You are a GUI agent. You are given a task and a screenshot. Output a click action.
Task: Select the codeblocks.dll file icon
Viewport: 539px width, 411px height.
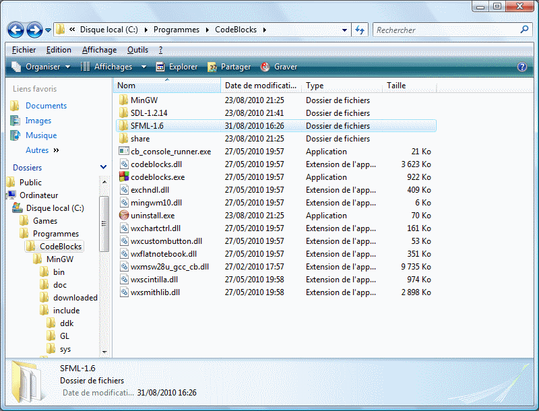124,164
